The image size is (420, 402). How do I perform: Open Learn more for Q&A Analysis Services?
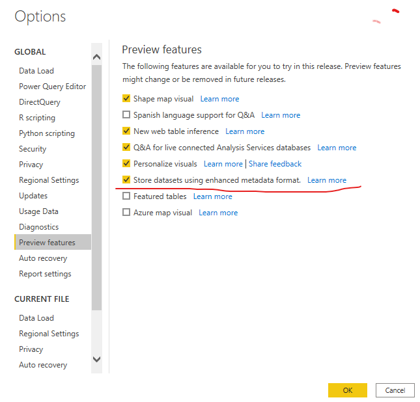pos(337,148)
